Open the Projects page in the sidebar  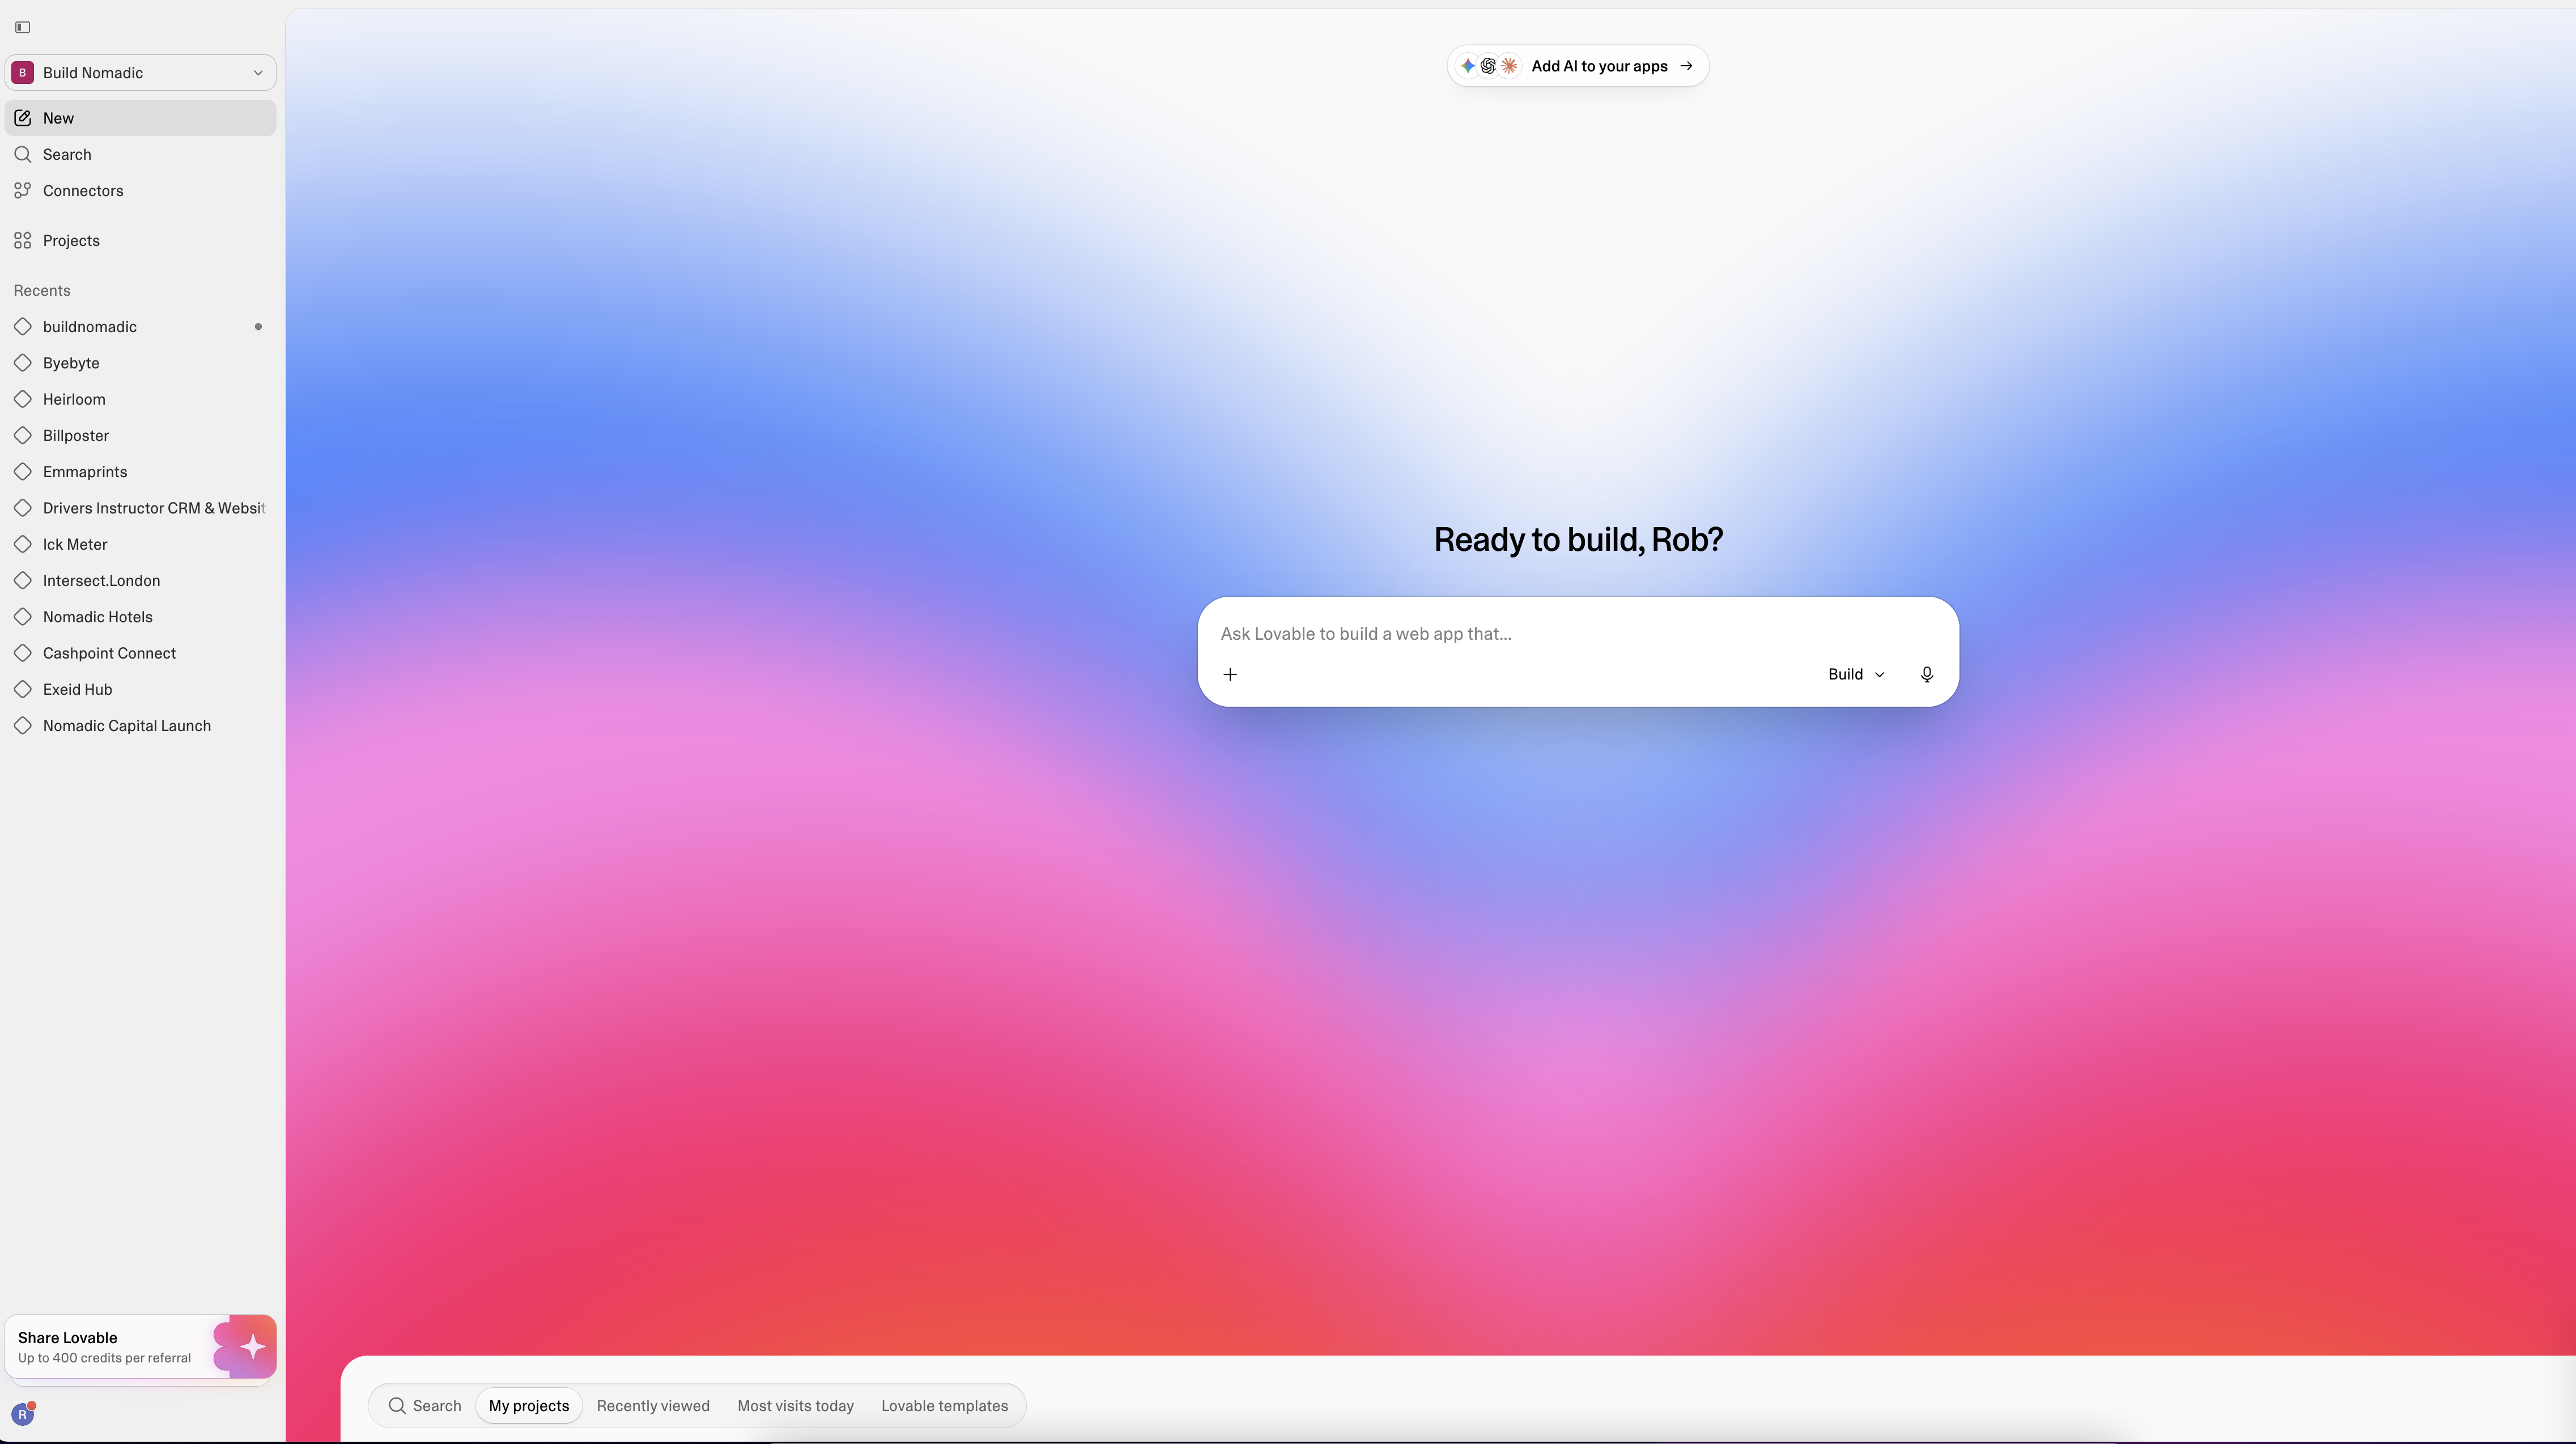pyautogui.click(x=140, y=241)
